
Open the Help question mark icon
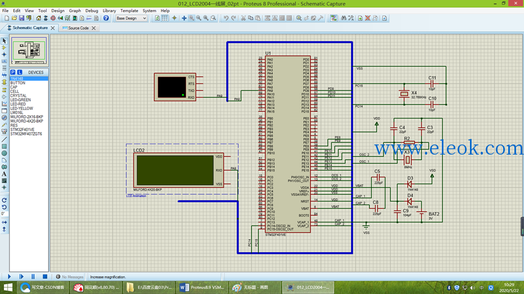coord(106,18)
